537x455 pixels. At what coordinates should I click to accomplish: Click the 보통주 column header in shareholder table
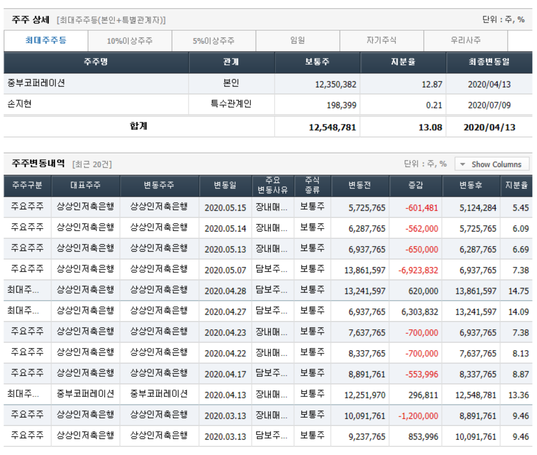(x=317, y=62)
